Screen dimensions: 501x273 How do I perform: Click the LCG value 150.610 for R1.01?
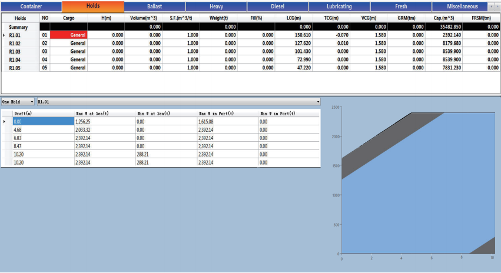[x=294, y=35]
